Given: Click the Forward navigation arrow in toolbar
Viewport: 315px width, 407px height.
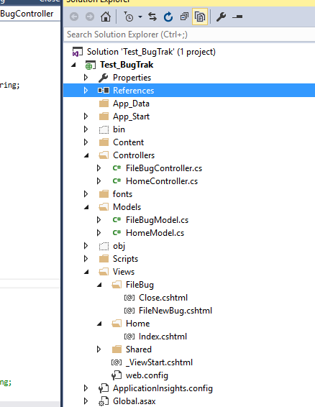Looking at the screenshot, I should click(90, 17).
